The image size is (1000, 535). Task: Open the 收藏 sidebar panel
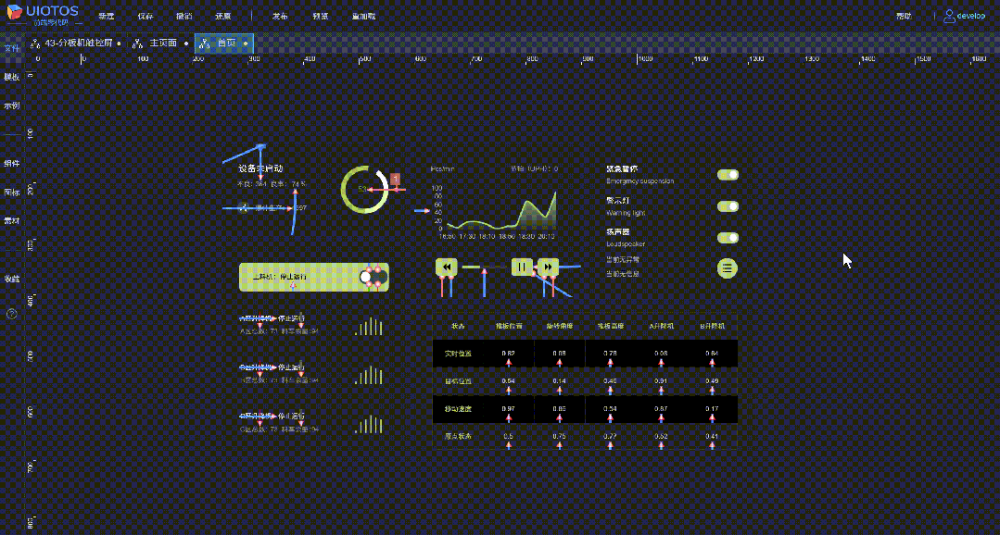click(11, 279)
